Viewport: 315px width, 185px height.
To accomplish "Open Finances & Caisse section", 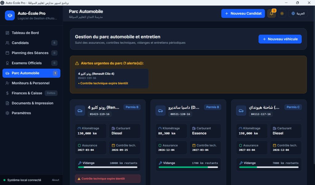I will (x=31, y=93).
